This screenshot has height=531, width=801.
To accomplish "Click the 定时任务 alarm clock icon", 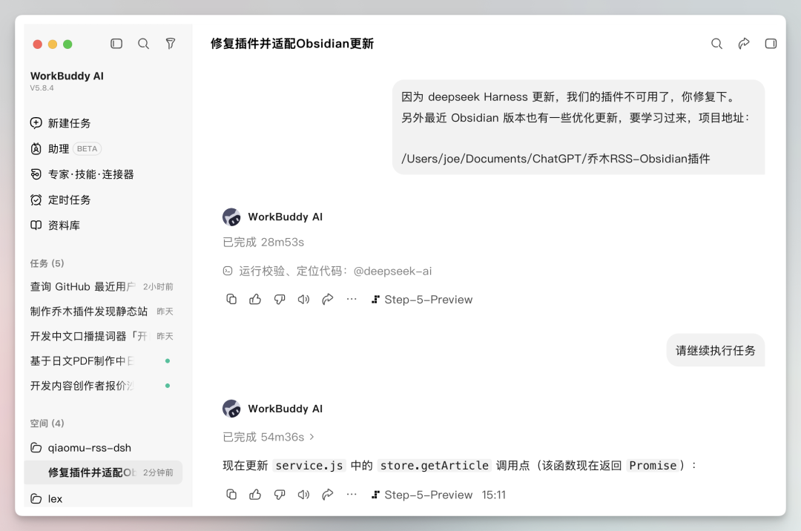I will point(36,199).
